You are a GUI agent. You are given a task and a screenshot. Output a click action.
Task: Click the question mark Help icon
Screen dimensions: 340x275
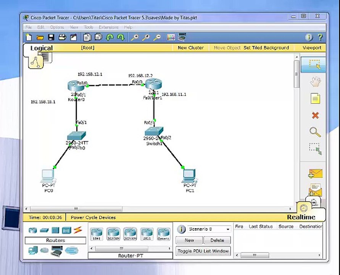[320, 37]
